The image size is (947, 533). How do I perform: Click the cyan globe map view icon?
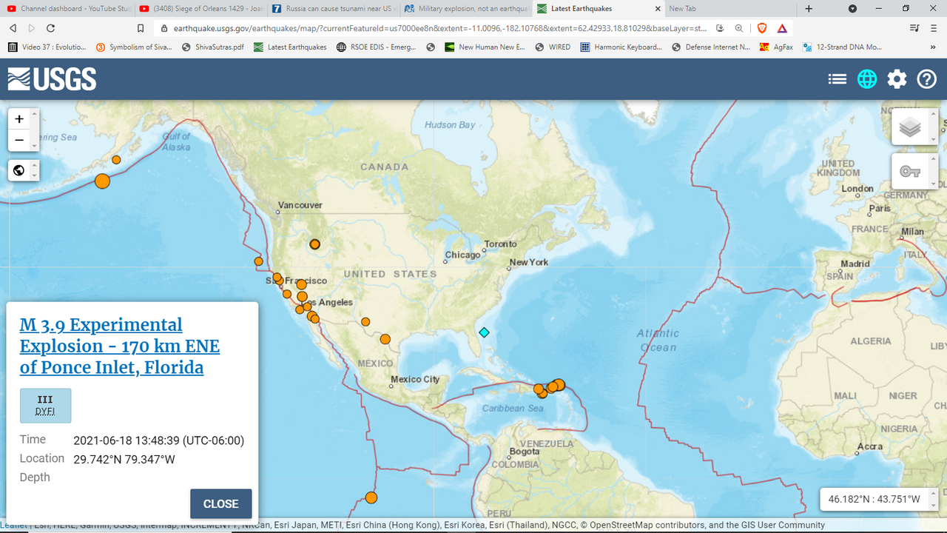click(867, 79)
